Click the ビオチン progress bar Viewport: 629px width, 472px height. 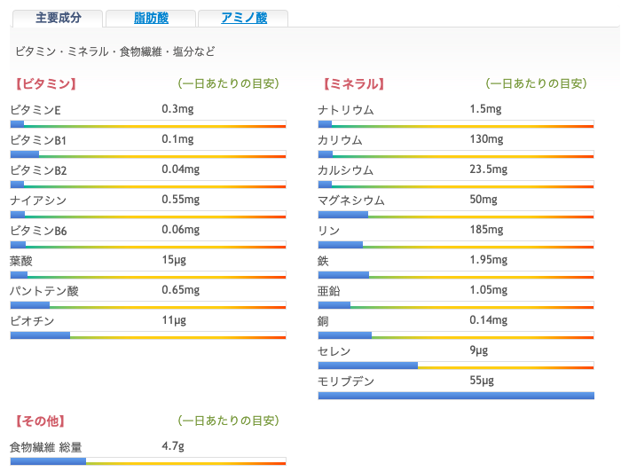point(148,335)
